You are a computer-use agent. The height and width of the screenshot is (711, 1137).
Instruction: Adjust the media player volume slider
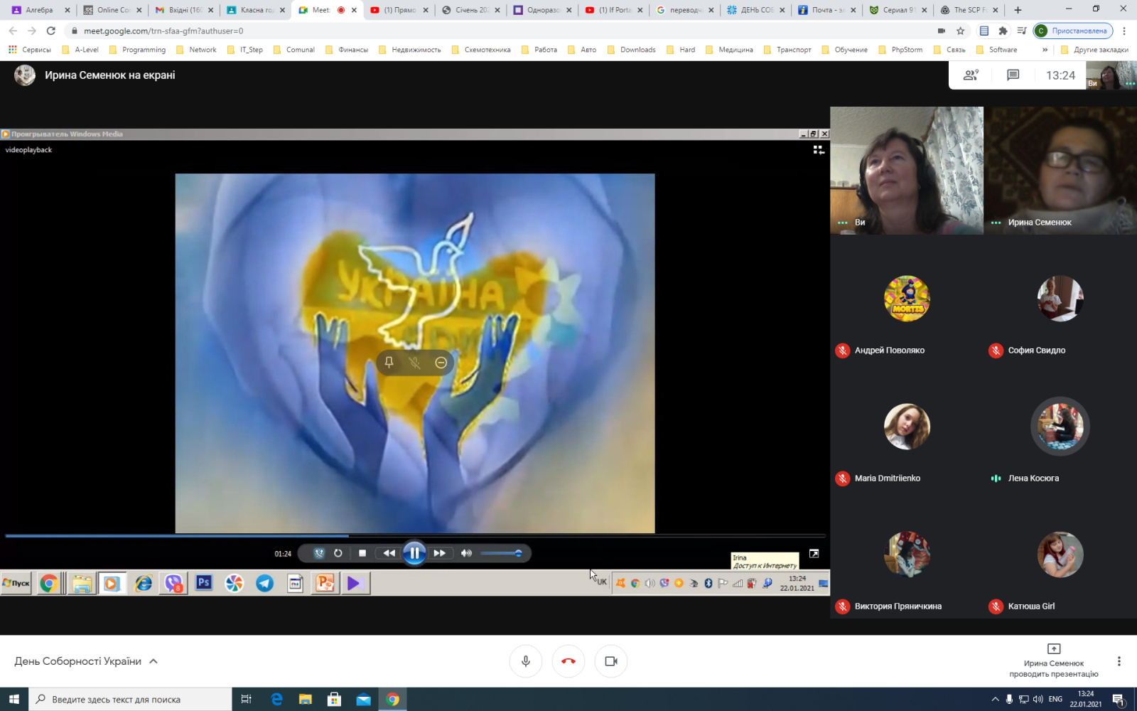pos(501,553)
